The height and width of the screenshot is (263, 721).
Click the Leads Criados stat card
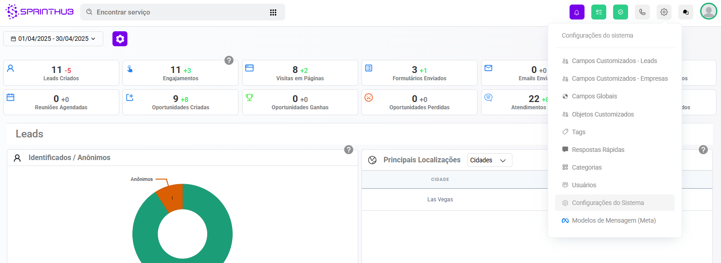61,73
